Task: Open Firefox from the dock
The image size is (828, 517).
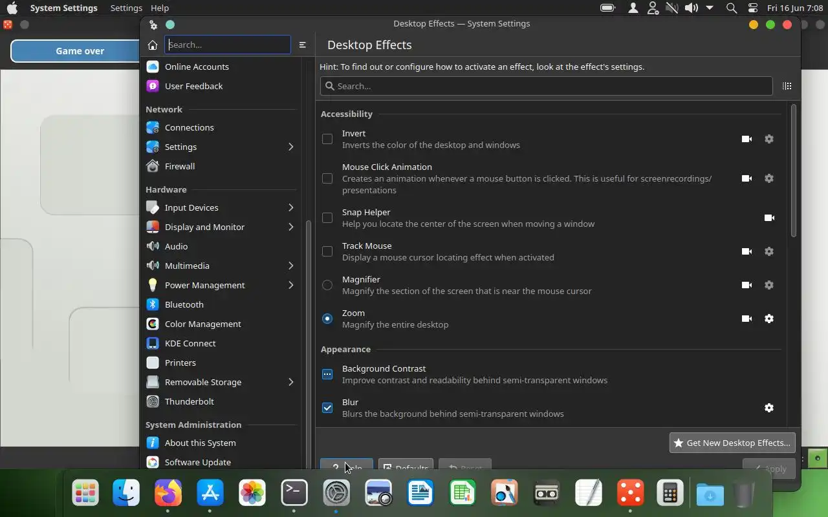Action: [168, 494]
